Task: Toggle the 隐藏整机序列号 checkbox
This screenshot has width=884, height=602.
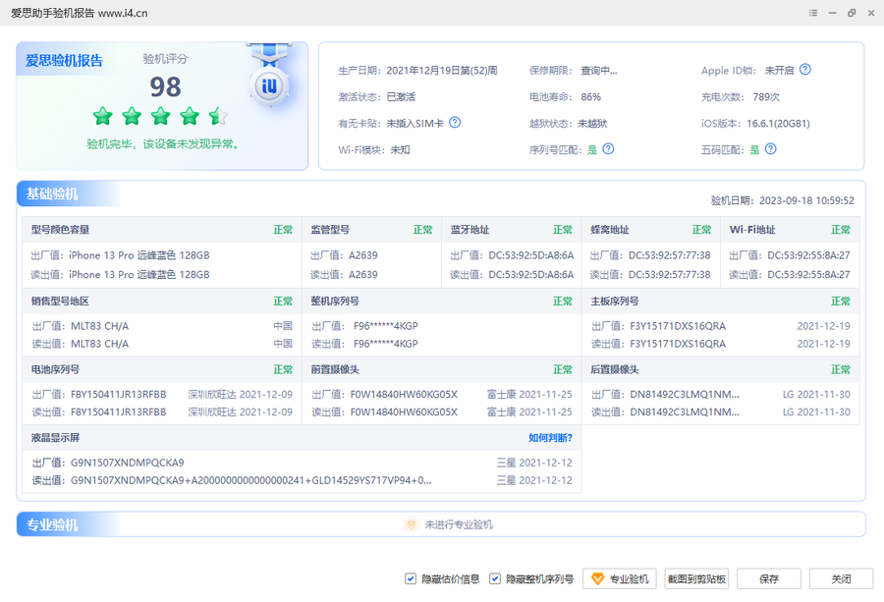Action: [494, 578]
